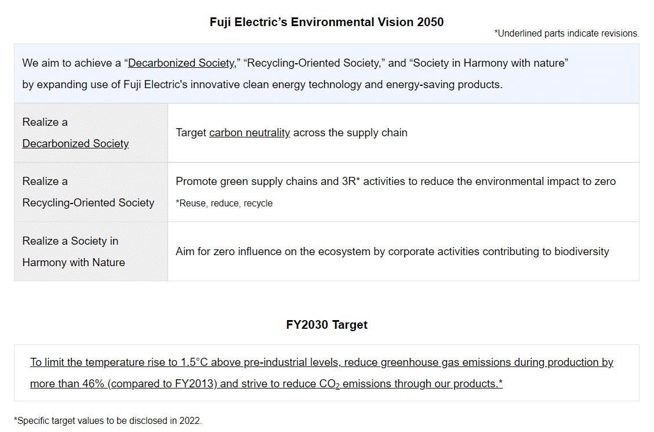Click the 3R* asterisk term in description
The width and height of the screenshot is (654, 432).
coord(351,181)
